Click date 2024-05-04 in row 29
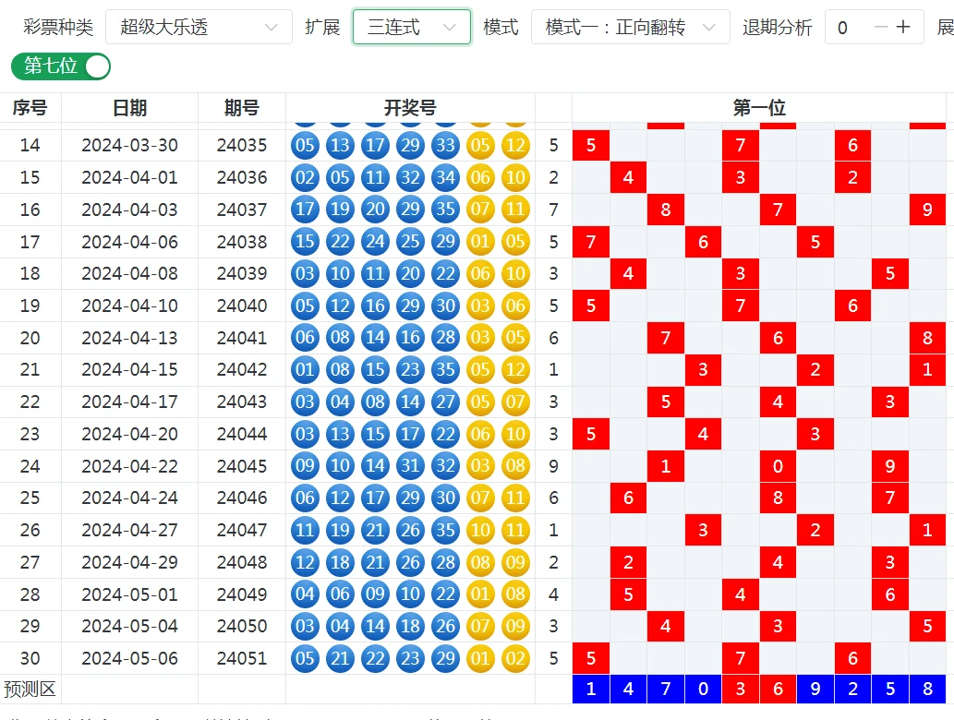The image size is (954, 720). (x=129, y=627)
